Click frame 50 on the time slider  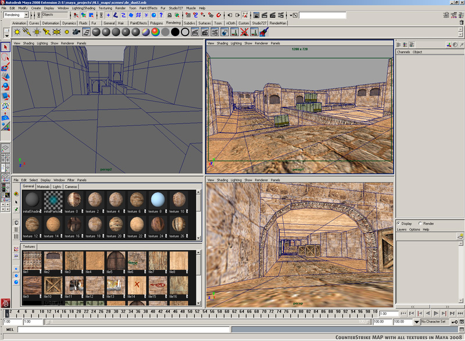pos(190,313)
